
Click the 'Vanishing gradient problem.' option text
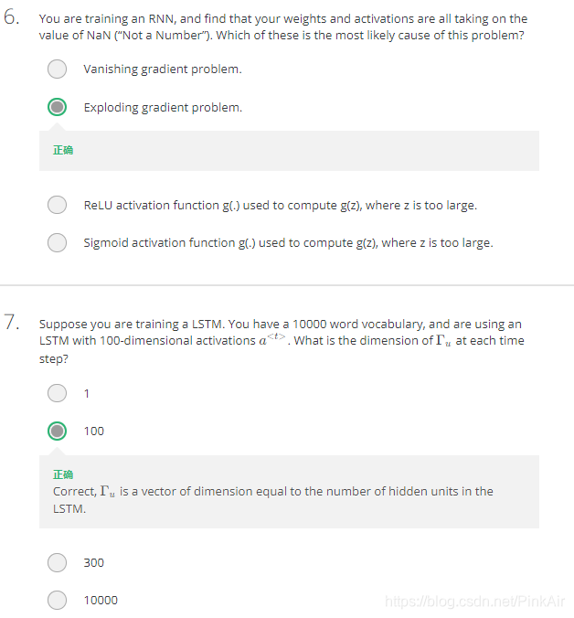pos(163,69)
